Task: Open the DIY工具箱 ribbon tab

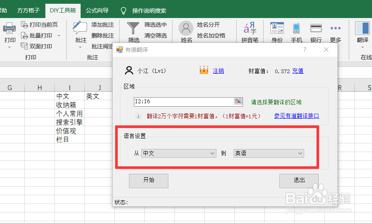Action: coord(63,11)
